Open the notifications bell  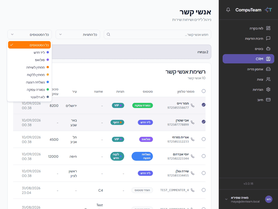228,10
